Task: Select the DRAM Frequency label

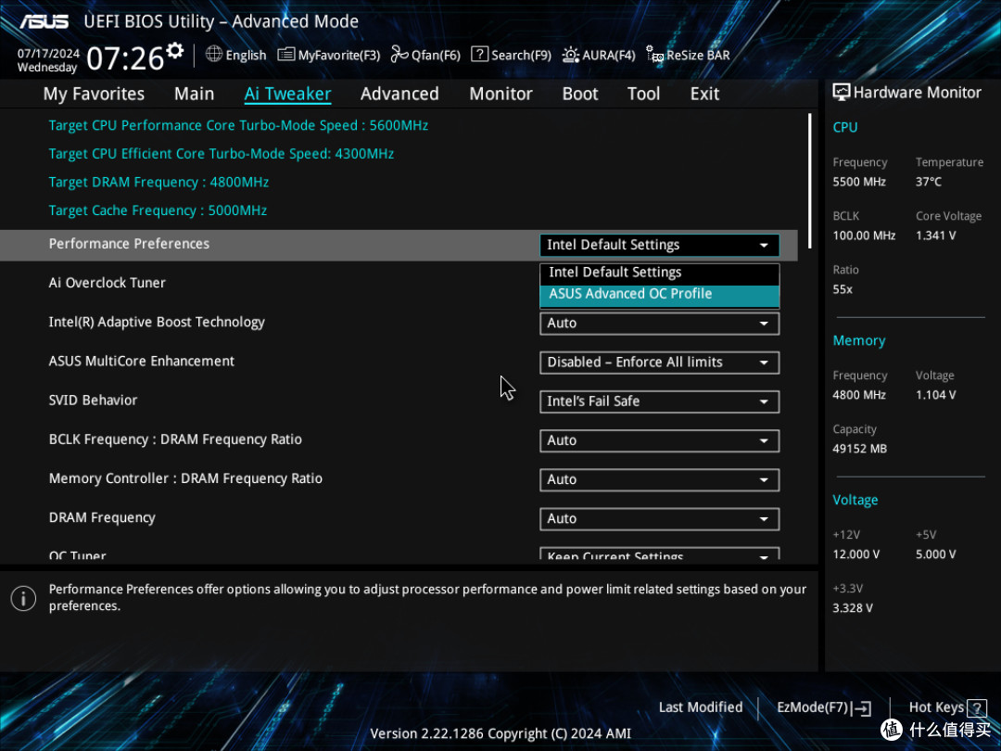Action: point(102,518)
